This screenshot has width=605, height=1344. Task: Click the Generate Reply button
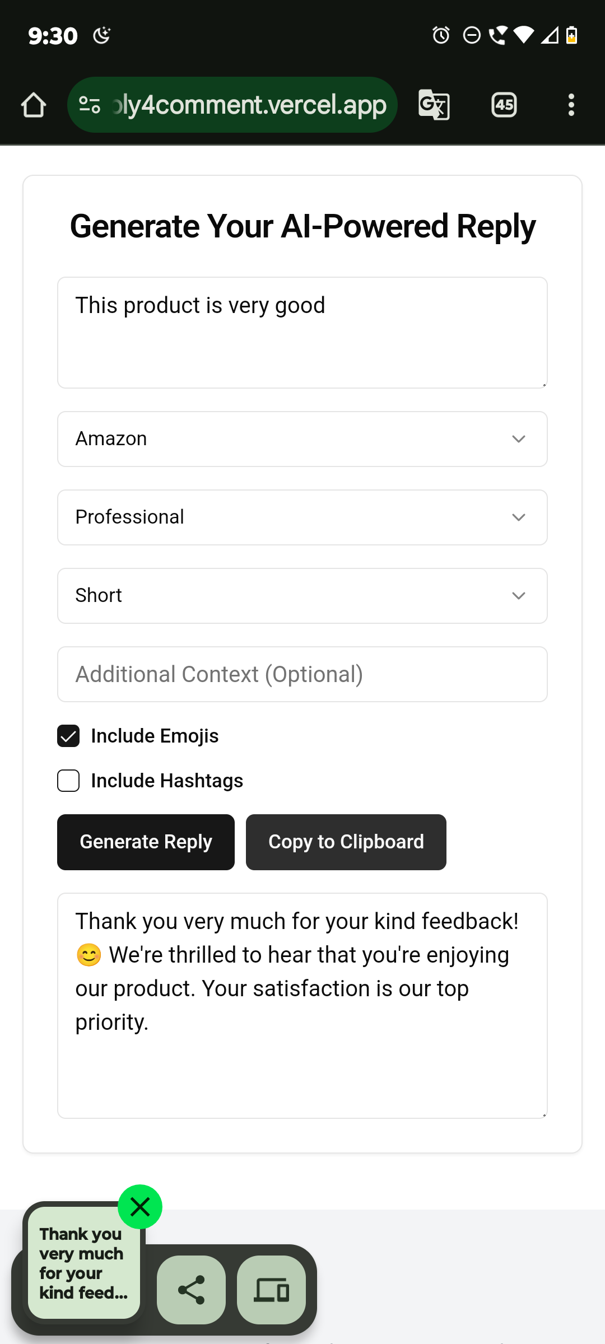tap(146, 842)
